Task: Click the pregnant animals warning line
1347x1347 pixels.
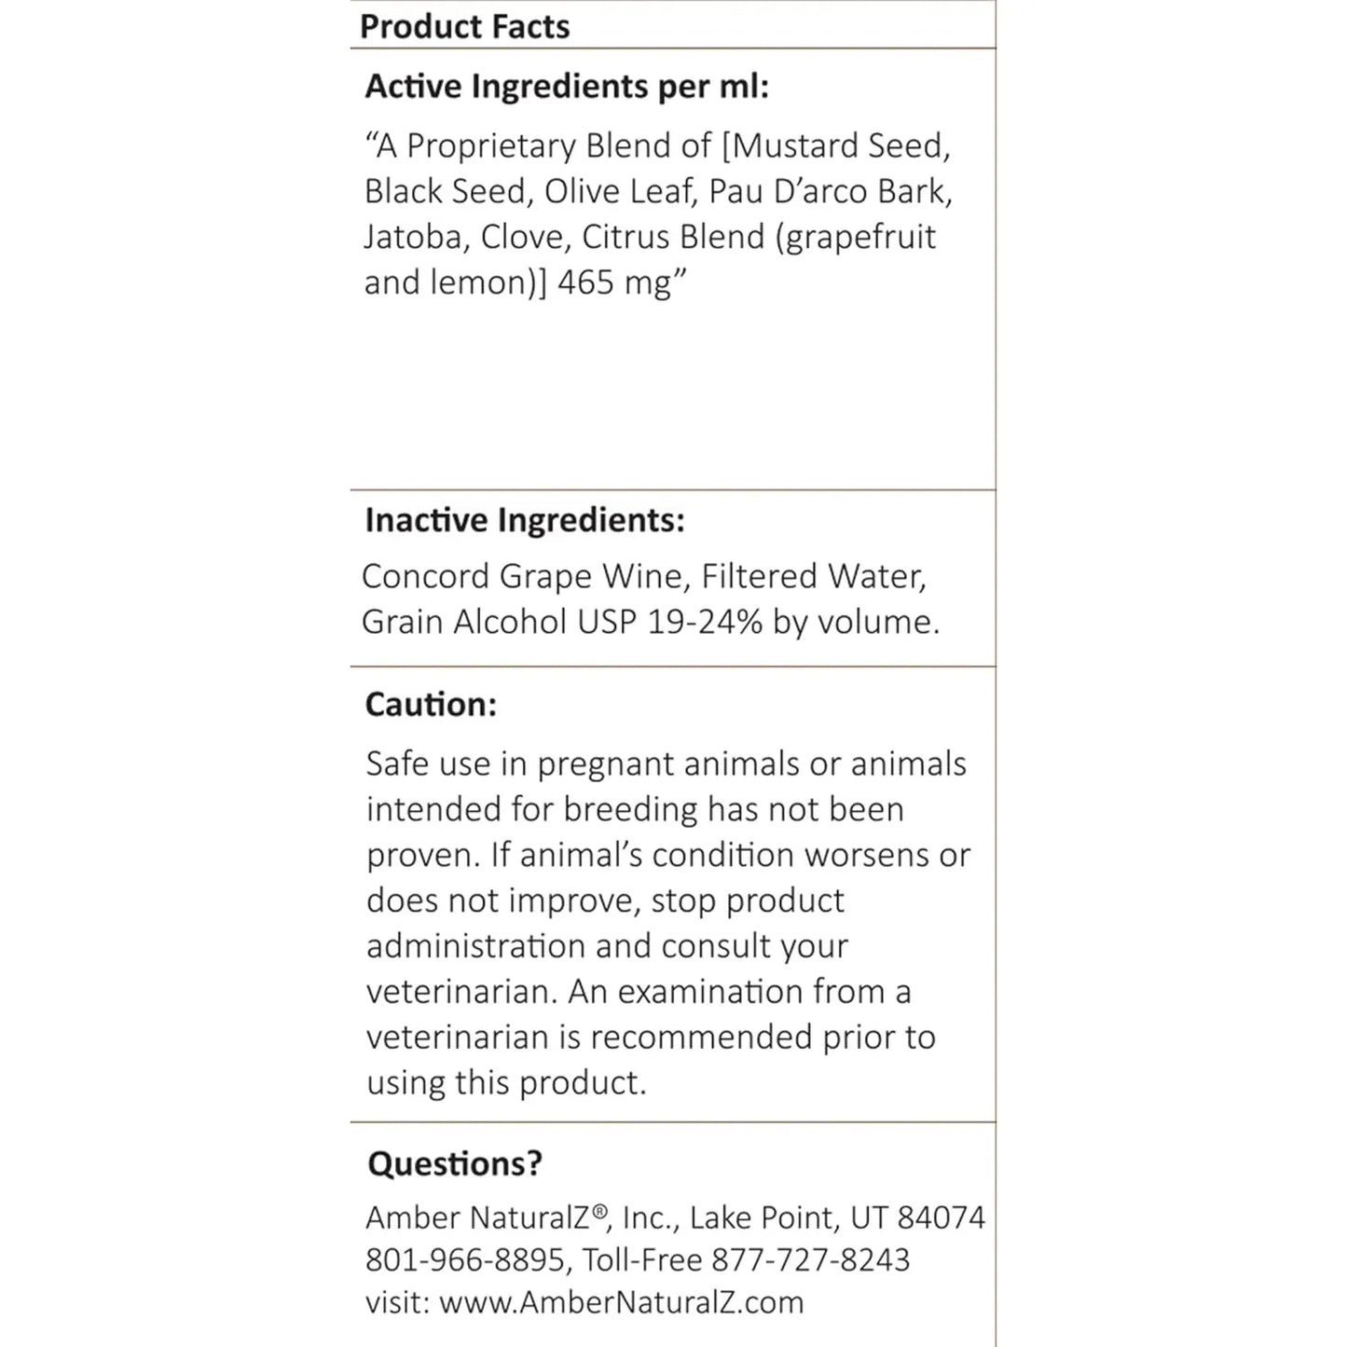Action: pyautogui.click(x=667, y=764)
